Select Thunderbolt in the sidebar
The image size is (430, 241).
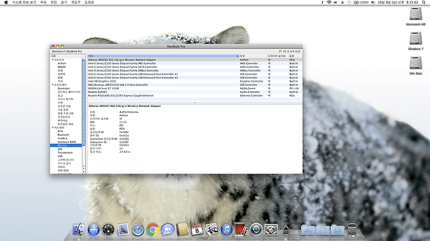pos(65,153)
